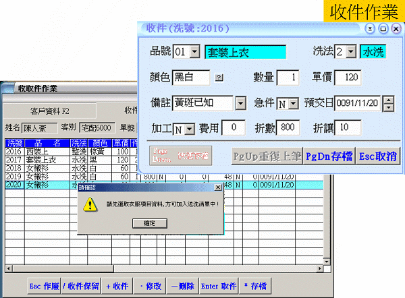
Task: Expand the 備註 remarks combo box
Action: [241, 103]
